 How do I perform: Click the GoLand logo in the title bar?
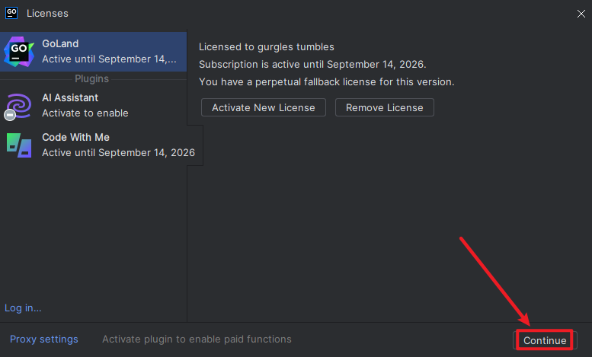pos(11,13)
